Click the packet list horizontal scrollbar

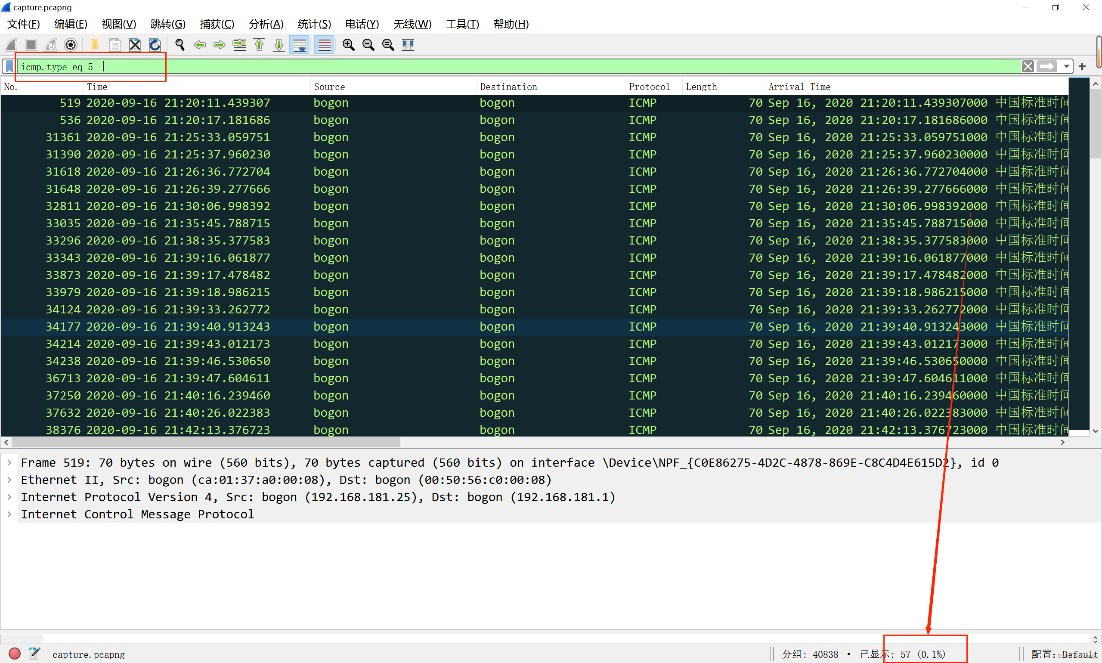click(x=205, y=442)
